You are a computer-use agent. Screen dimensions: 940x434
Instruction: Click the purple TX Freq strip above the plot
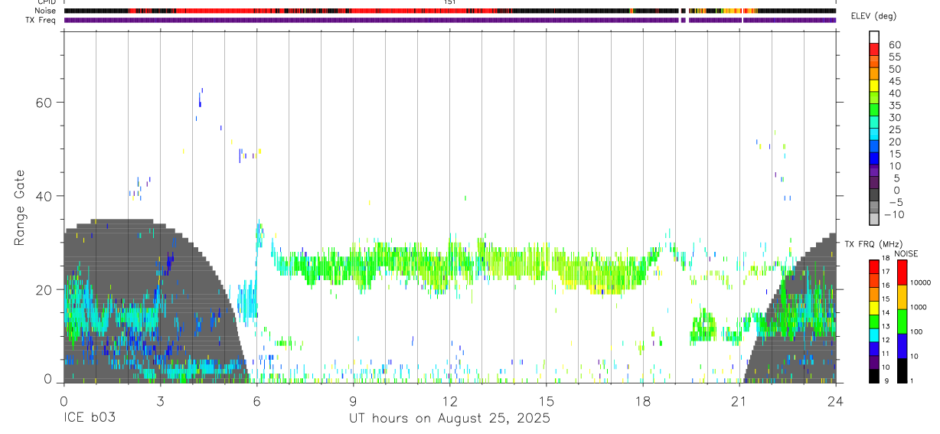tap(449, 20)
